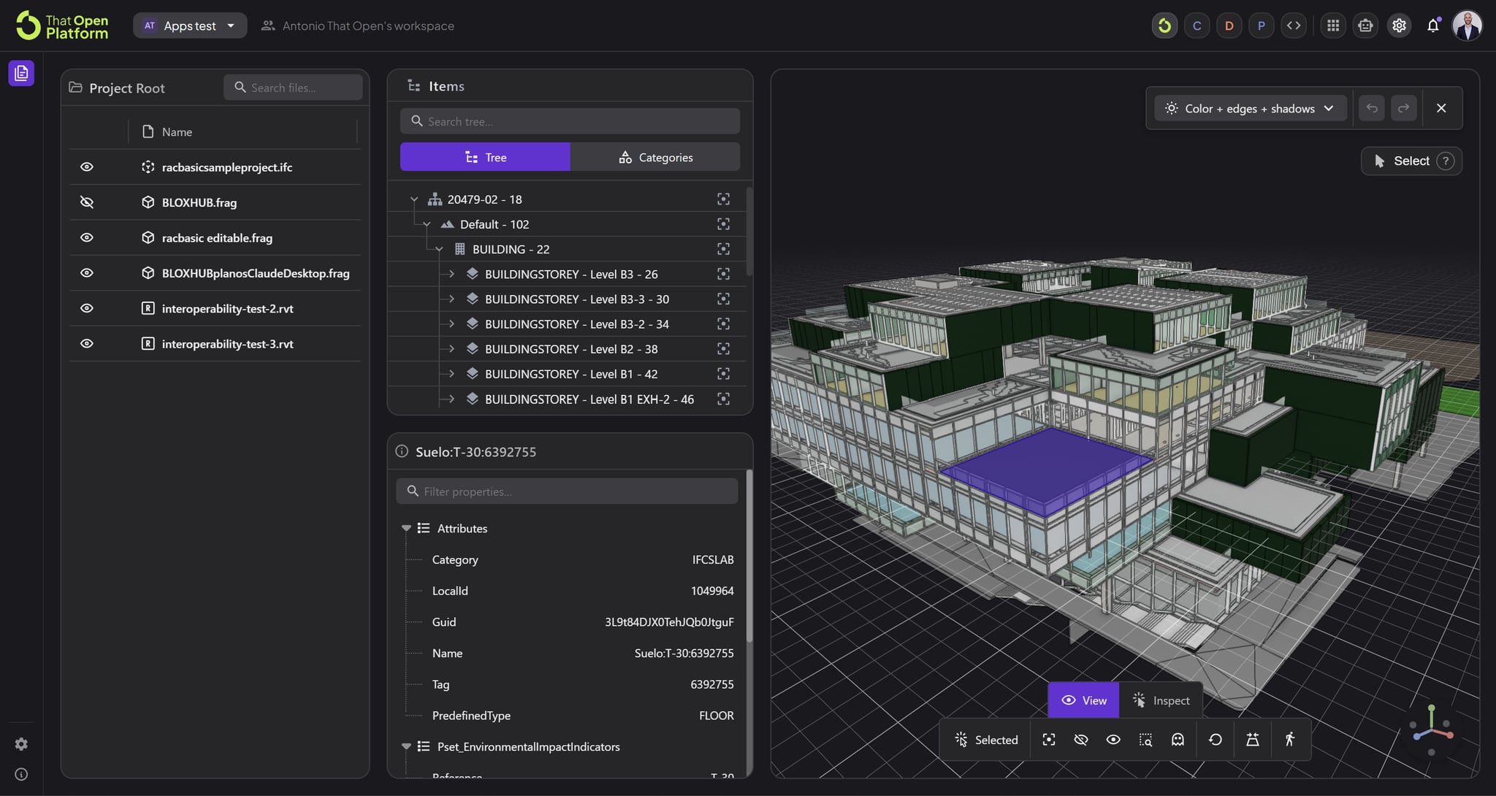Click the Search tree input field
The height and width of the screenshot is (796, 1496).
(570, 121)
